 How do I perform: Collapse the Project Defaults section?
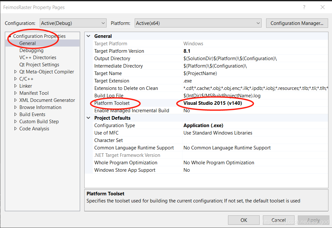(88, 118)
